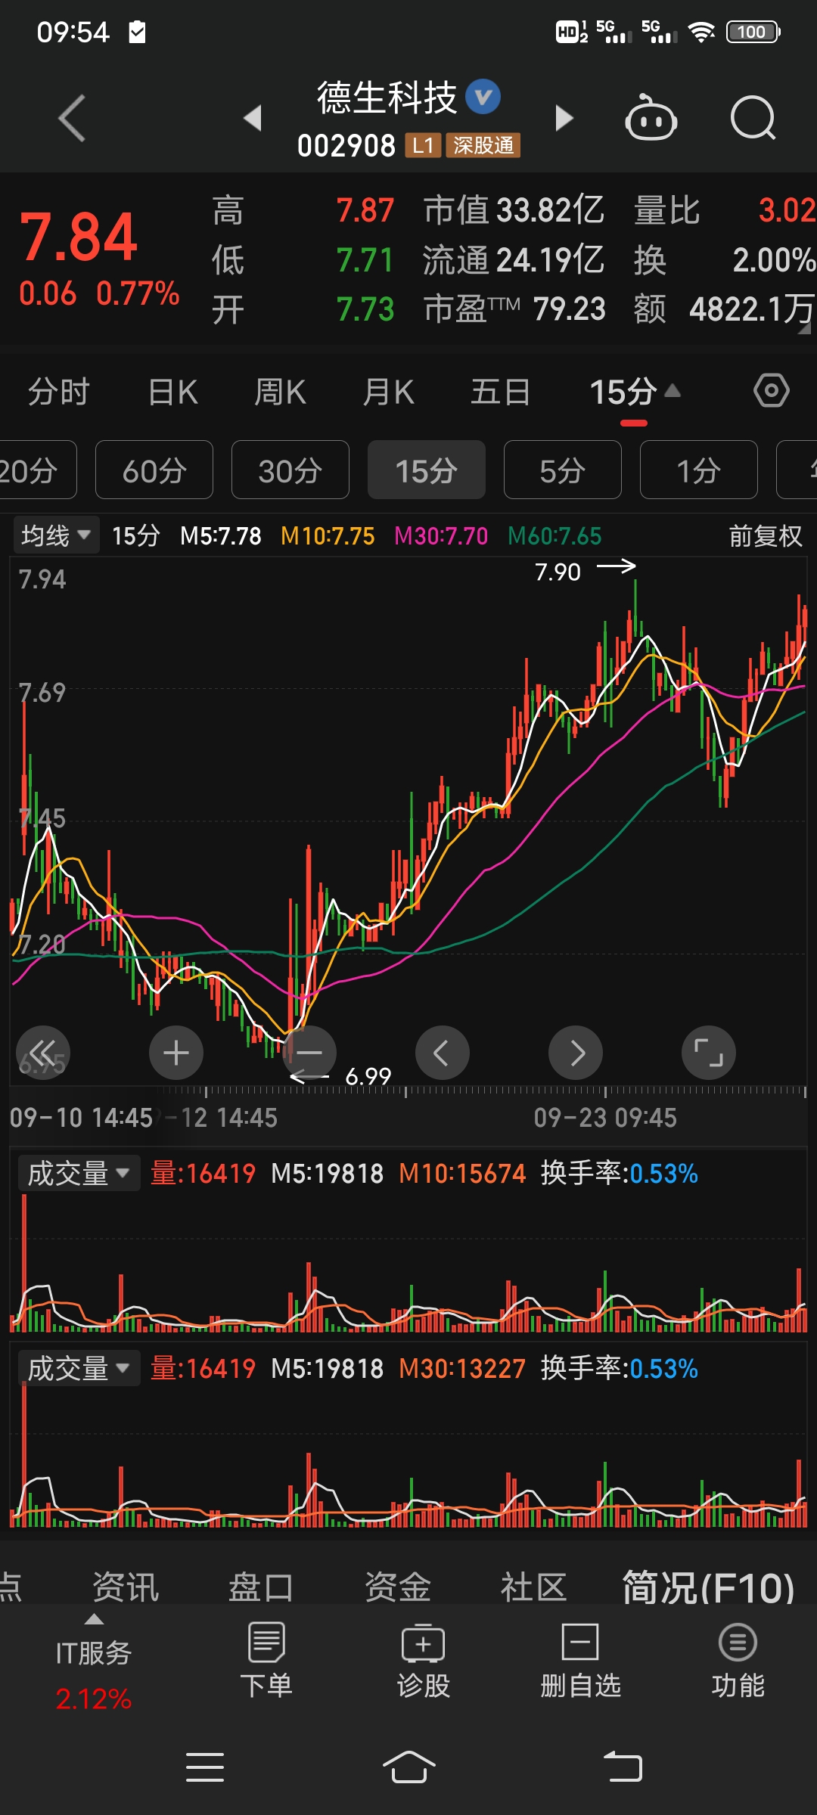Open chart settings hexagon icon
Screen dimensions: 817x1815
(772, 391)
